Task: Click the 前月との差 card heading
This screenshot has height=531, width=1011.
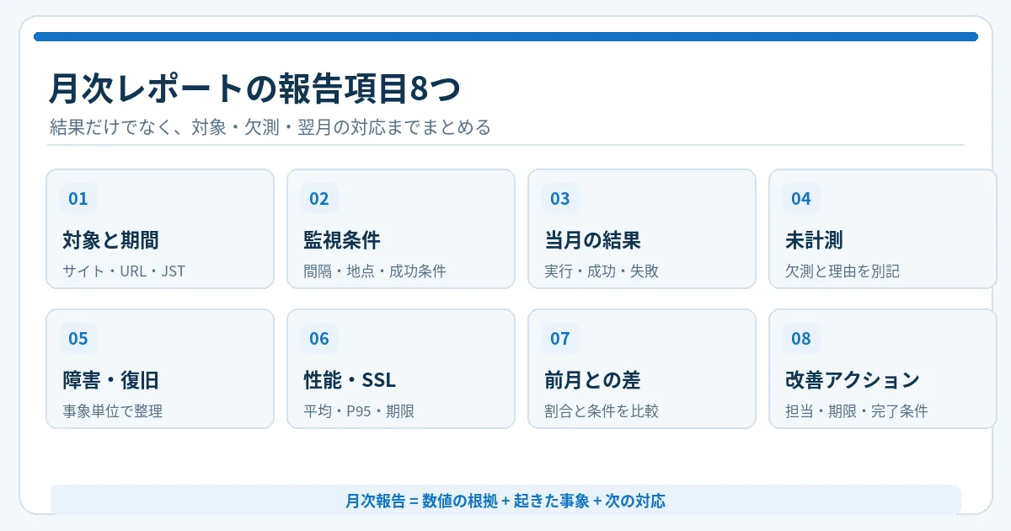Action: pos(592,380)
